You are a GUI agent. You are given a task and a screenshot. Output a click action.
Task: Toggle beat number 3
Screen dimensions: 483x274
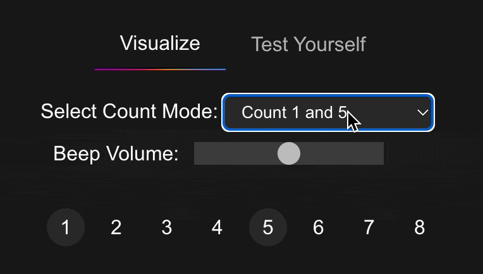point(167,227)
